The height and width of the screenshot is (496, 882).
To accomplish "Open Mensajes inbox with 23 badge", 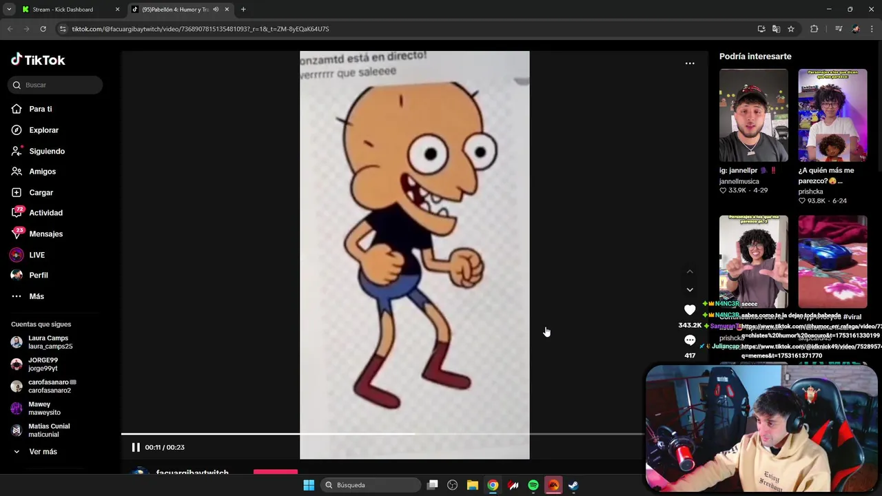I will tap(37, 234).
